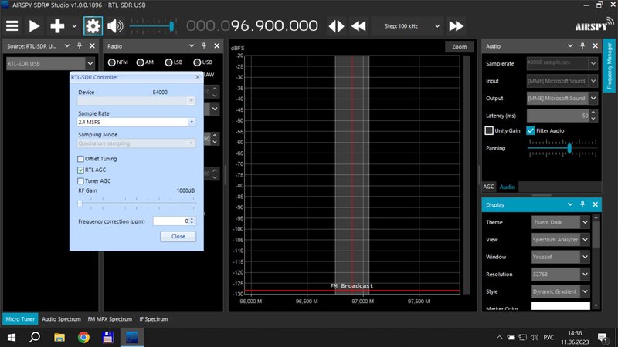Uncheck RTL AGC checkbox

coord(81,170)
